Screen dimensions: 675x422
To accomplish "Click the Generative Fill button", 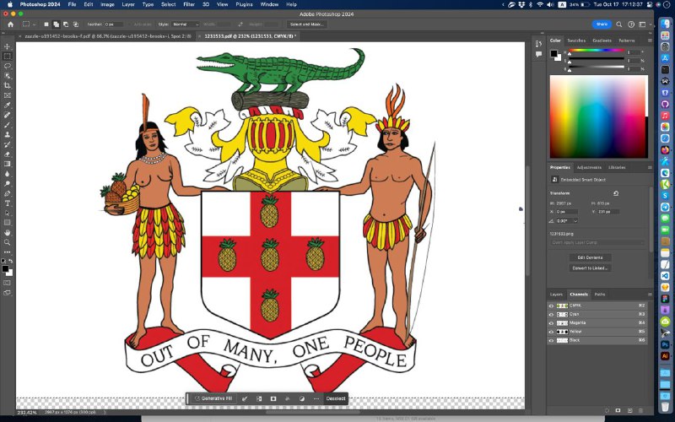I will tap(213, 398).
